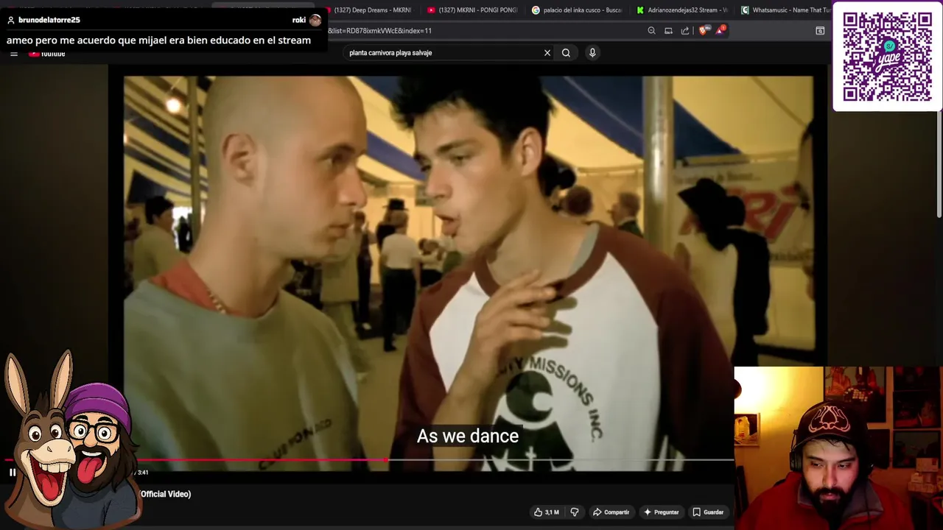Switch to the MKRNI - PONGI PONGI tab
The height and width of the screenshot is (530, 943).
472,10
